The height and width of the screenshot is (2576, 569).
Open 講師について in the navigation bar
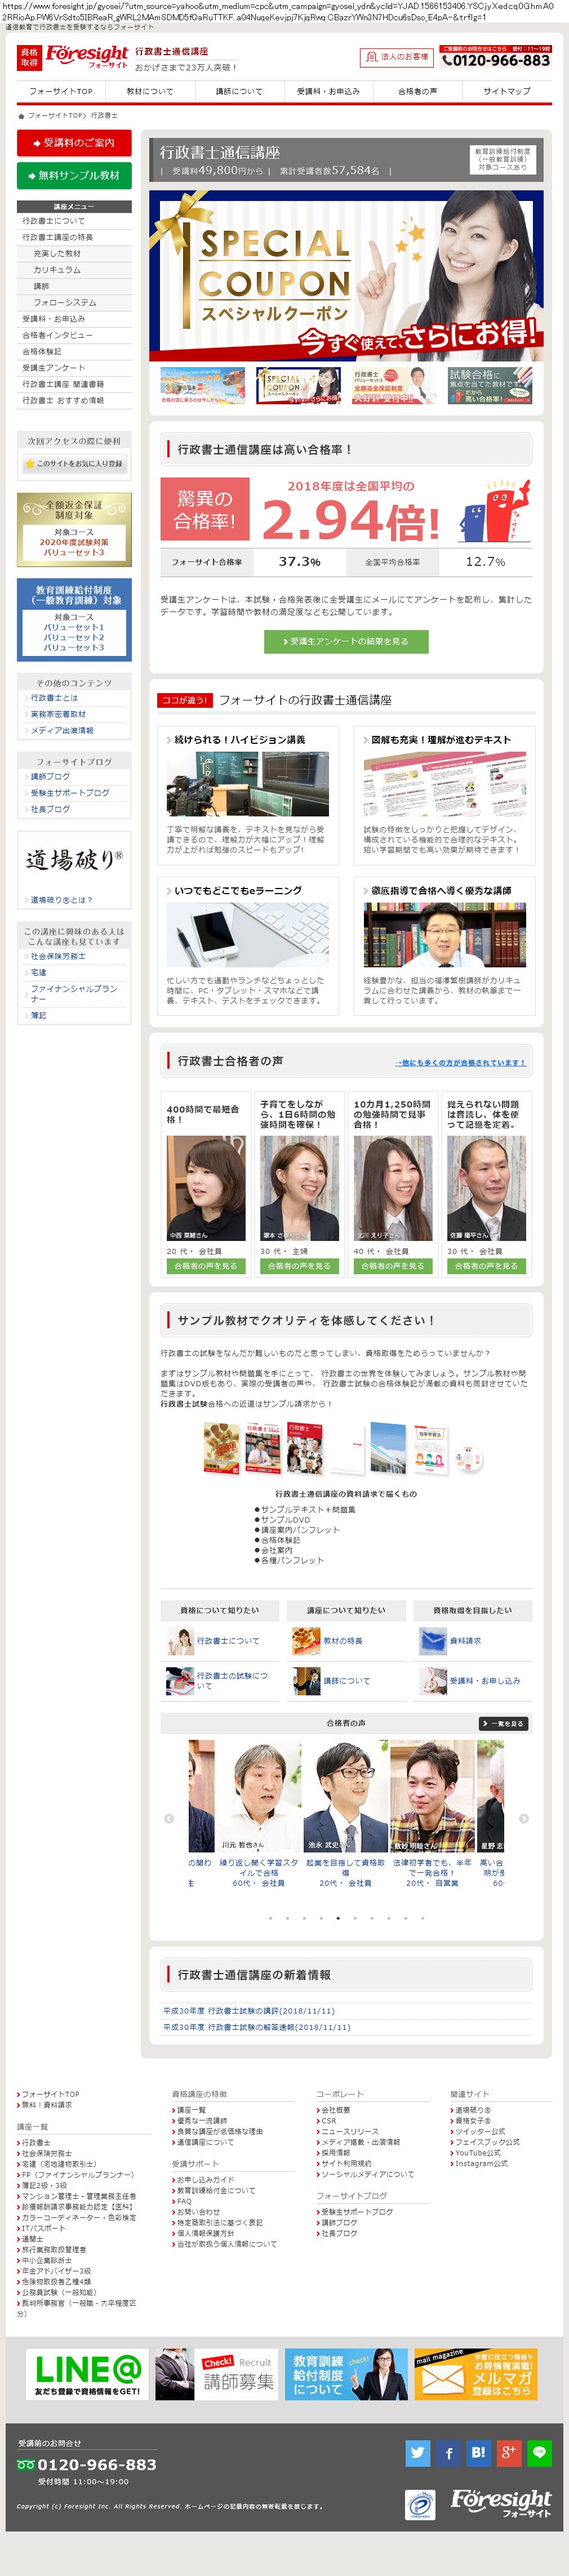pyautogui.click(x=239, y=91)
